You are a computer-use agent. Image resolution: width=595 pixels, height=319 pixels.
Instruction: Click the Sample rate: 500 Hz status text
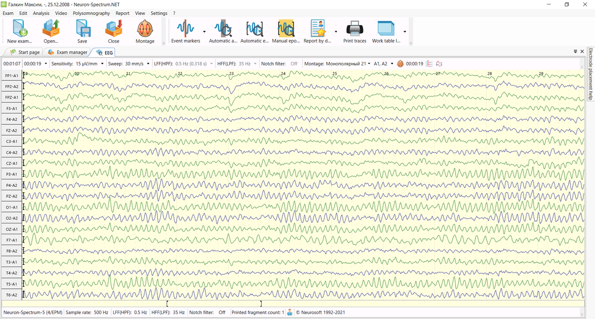pyautogui.click(x=86, y=313)
